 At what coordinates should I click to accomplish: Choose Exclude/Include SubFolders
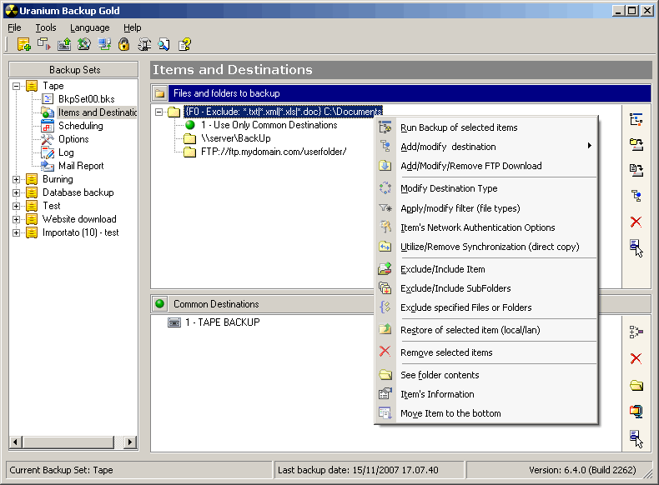(x=486, y=288)
